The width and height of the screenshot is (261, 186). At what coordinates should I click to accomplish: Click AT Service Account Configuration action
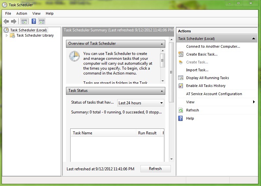tap(214, 94)
